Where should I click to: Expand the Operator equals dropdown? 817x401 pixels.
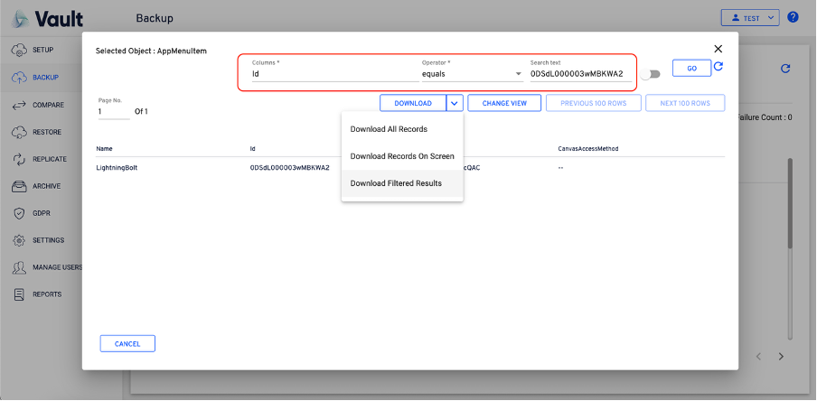pyautogui.click(x=518, y=74)
